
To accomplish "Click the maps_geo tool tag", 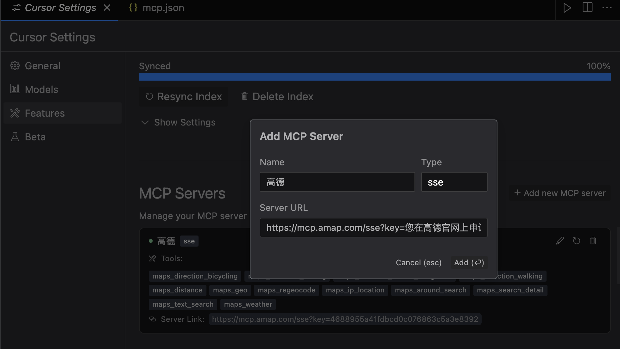I will click(x=230, y=290).
